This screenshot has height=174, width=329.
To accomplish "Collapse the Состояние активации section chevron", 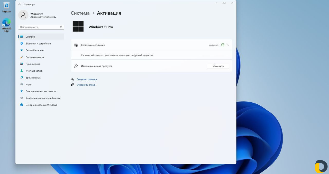I will pos(228,45).
